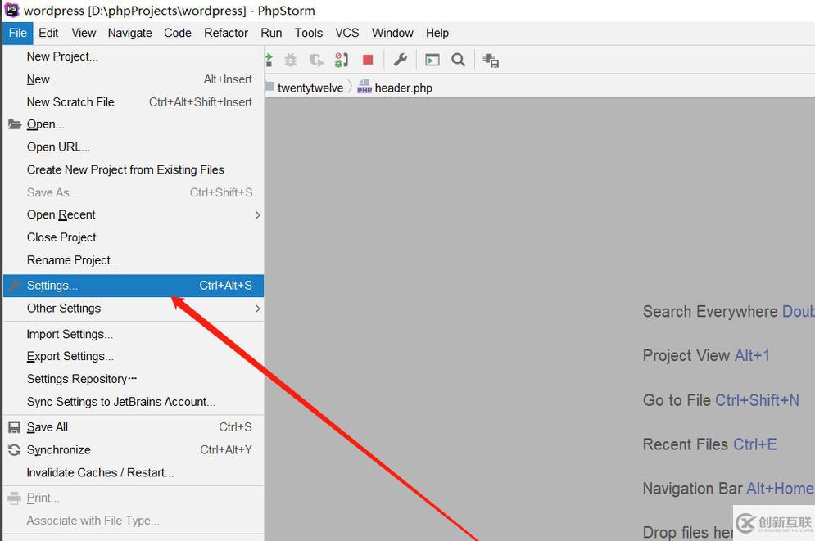
Task: Select Import Settings...
Action: click(134, 335)
